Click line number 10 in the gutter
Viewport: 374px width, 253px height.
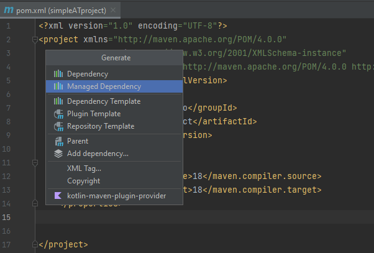click(x=6, y=149)
